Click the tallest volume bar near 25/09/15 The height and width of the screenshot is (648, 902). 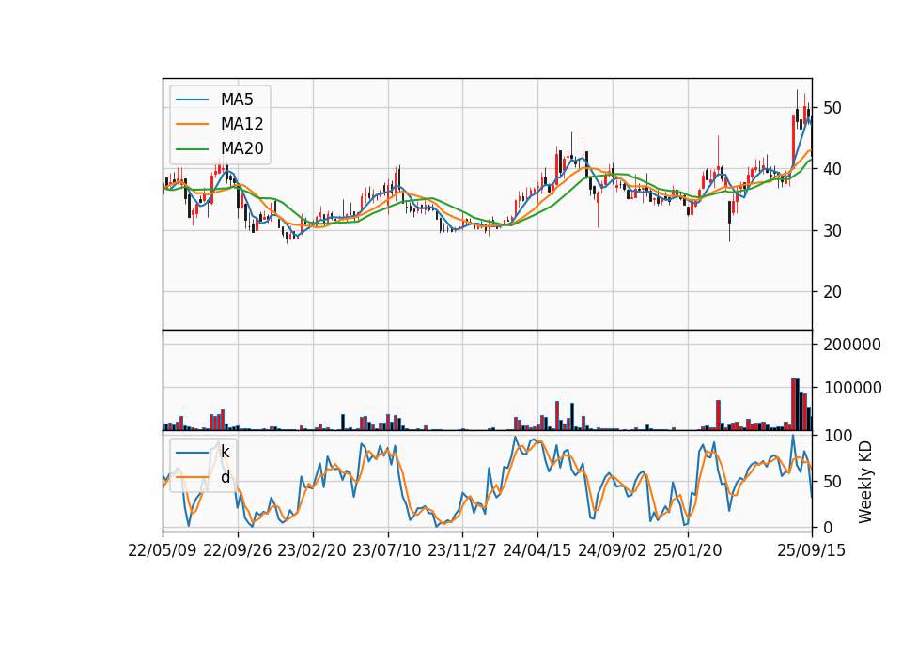pyautogui.click(x=793, y=404)
